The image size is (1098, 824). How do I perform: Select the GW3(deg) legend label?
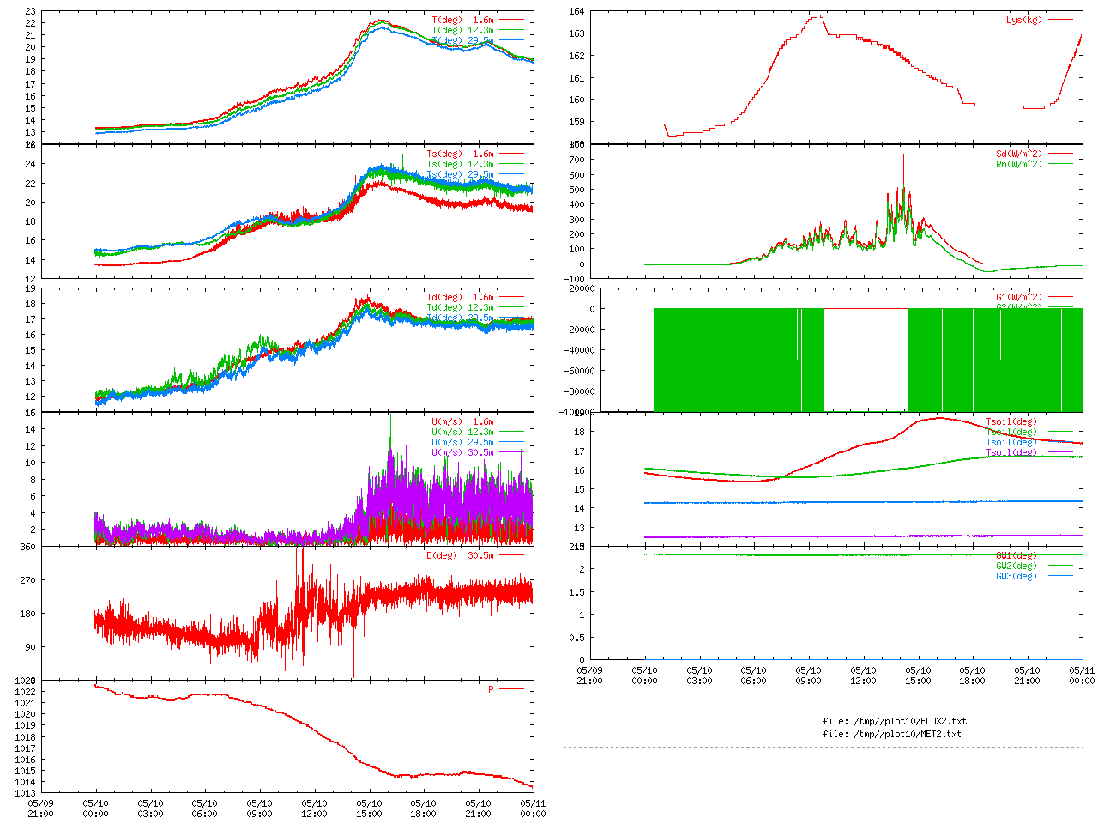pos(1016,576)
